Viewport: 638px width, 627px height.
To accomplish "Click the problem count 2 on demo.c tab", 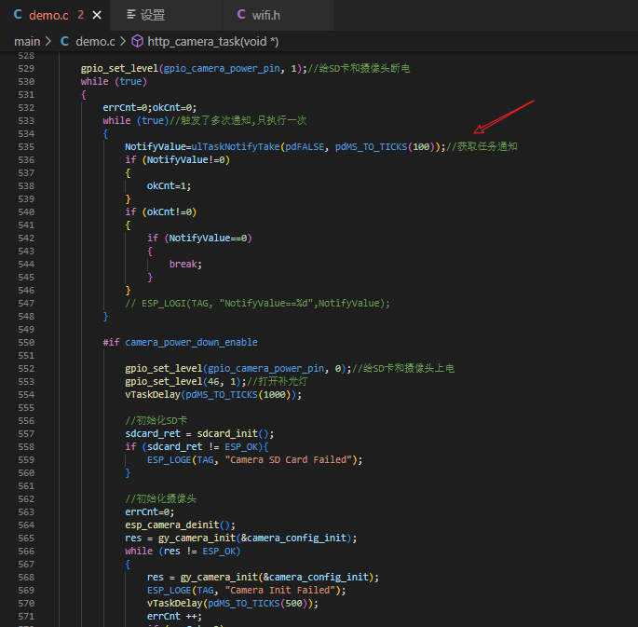I will (80, 15).
